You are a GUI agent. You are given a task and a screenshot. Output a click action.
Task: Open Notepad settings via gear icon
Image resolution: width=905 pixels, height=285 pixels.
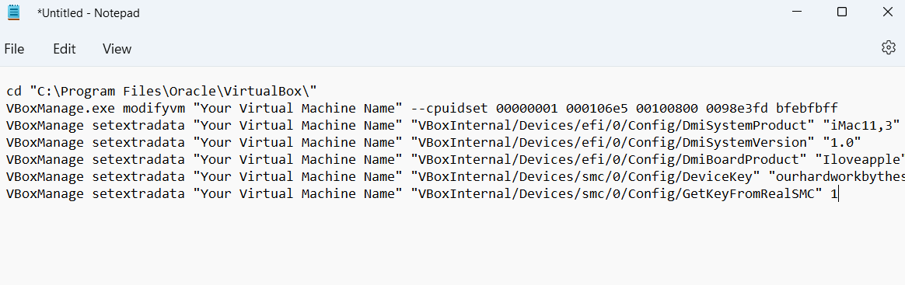pyautogui.click(x=888, y=48)
